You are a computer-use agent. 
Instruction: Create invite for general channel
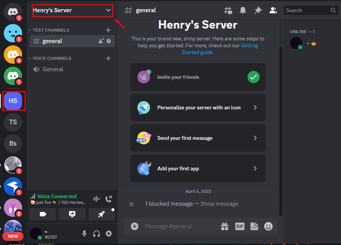click(101, 41)
